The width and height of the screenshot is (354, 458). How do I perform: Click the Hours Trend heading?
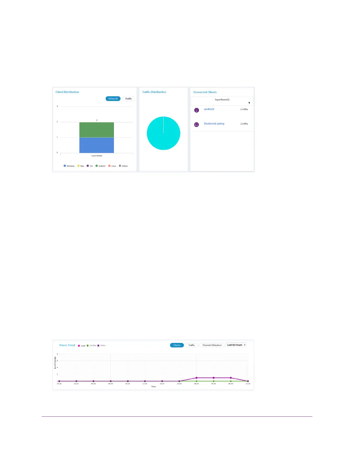pyautogui.click(x=67, y=345)
